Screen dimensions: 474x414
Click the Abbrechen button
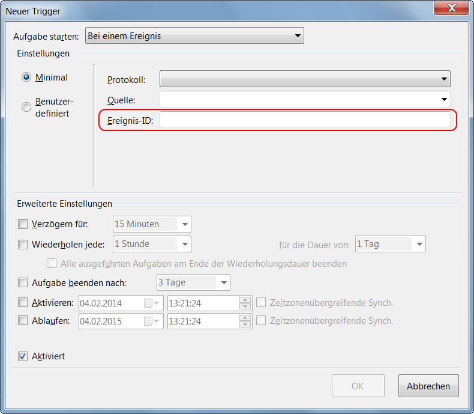(428, 386)
